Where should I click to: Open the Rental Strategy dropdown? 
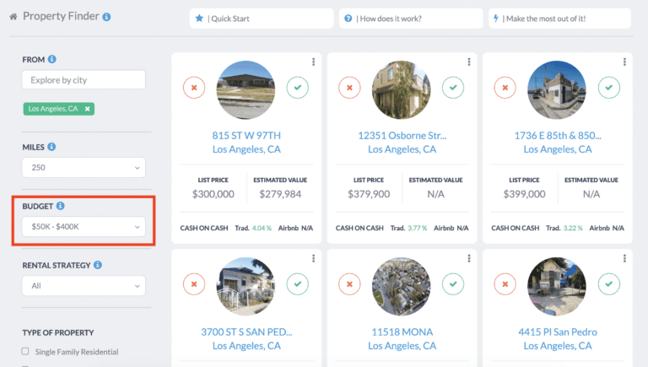(83, 286)
